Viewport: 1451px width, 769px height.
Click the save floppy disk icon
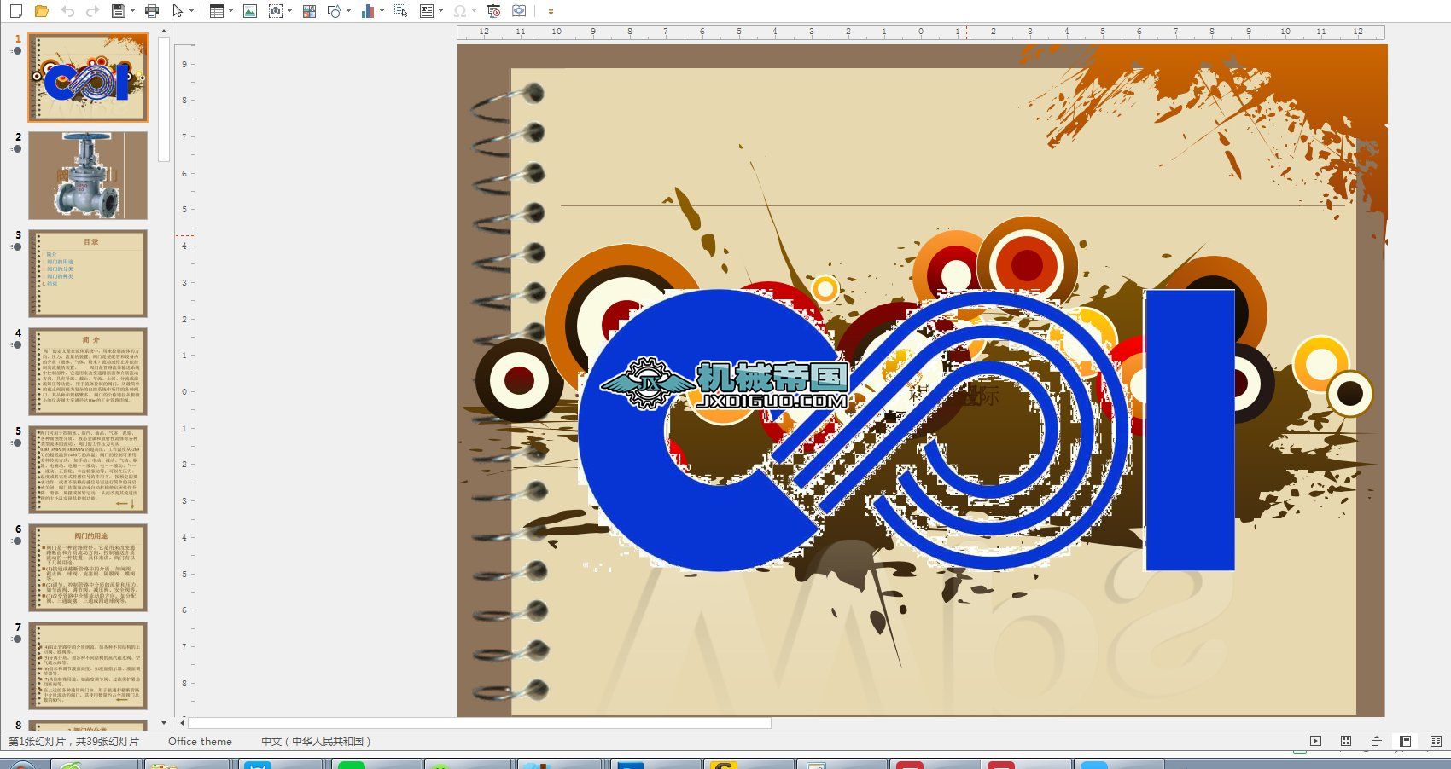pos(119,11)
